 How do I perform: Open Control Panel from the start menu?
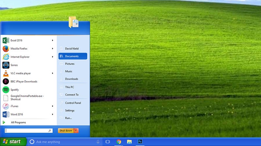(73, 103)
